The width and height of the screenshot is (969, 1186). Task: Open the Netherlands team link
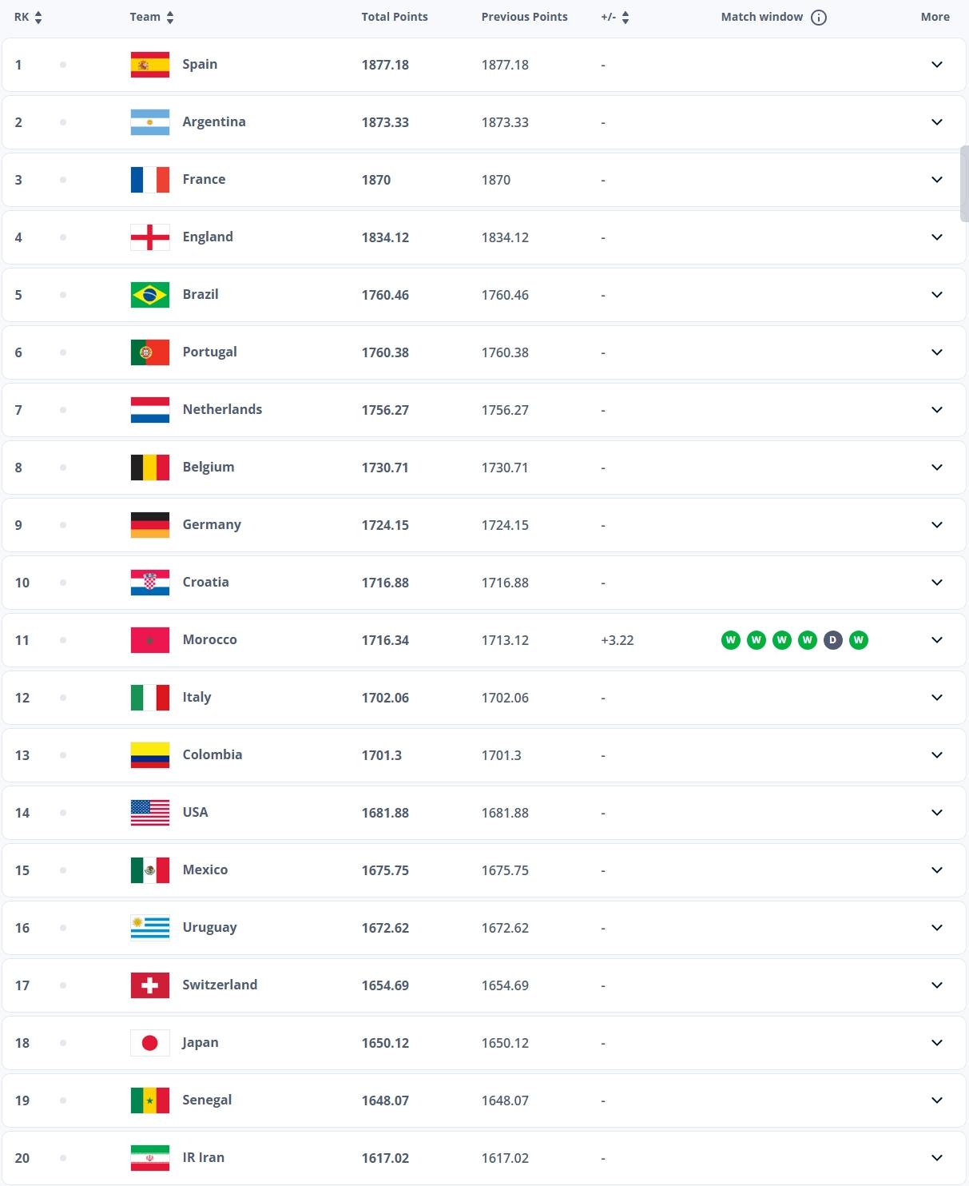[222, 410]
